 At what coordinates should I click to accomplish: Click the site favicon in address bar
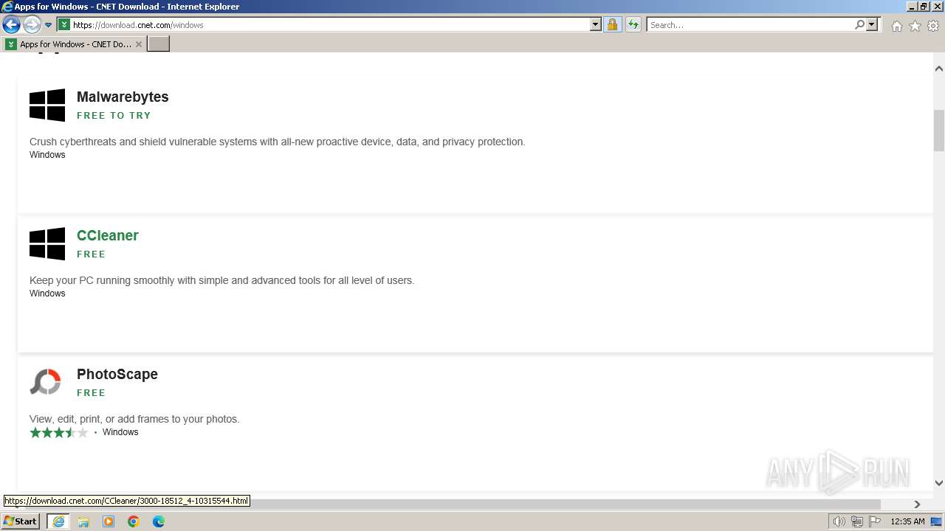pos(64,24)
